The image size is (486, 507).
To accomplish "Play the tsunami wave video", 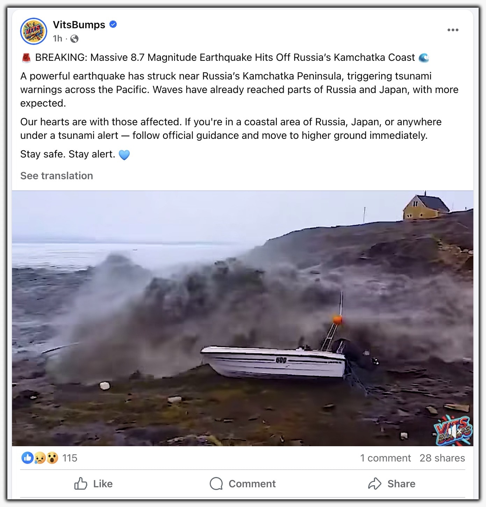I will pos(243,318).
